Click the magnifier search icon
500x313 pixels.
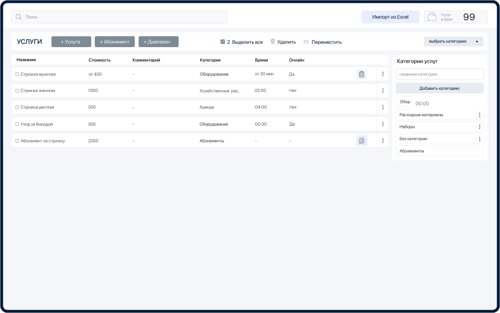point(19,17)
